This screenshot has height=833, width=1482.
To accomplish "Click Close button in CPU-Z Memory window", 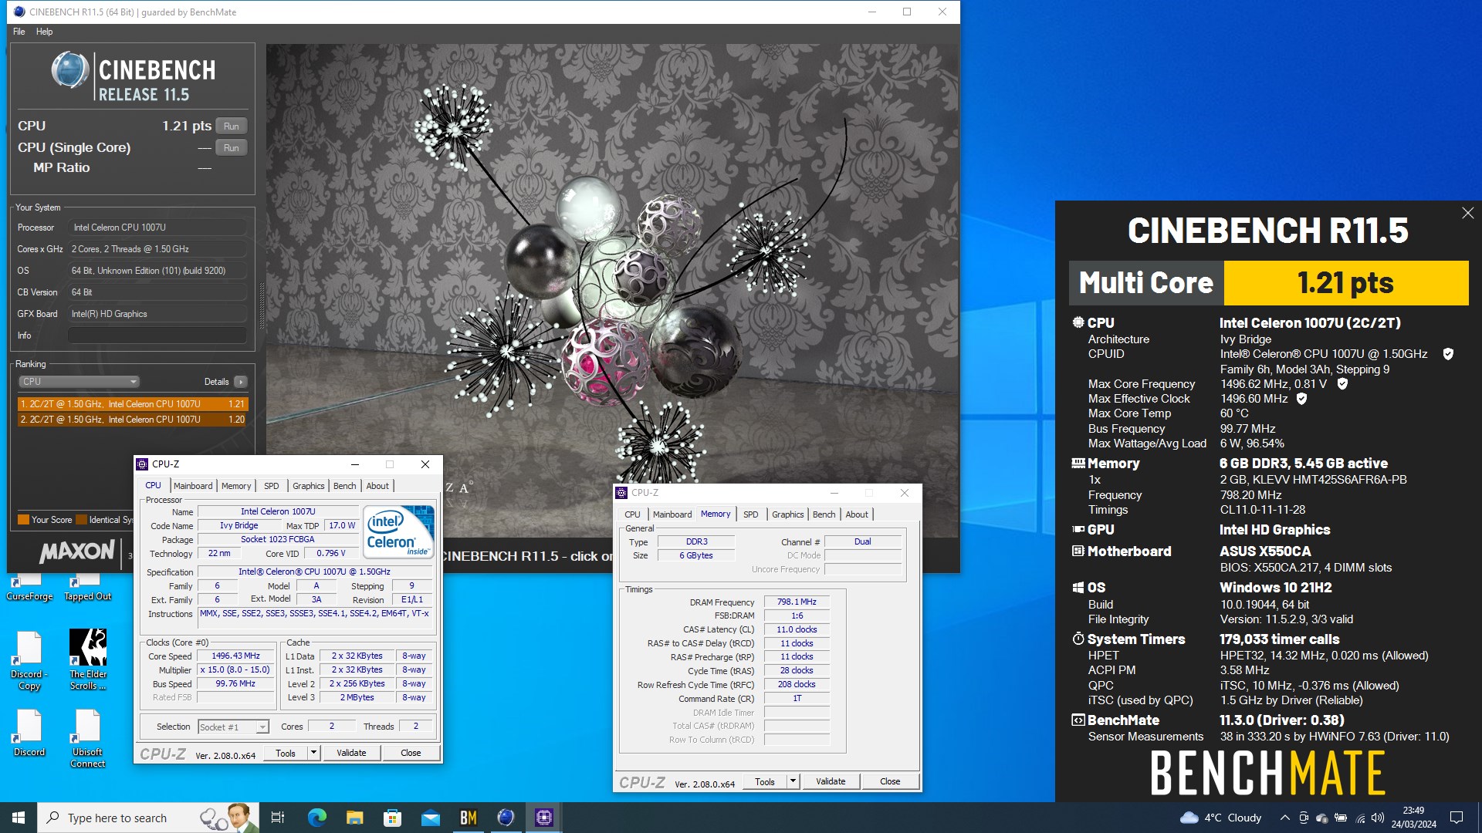I will 890,781.
